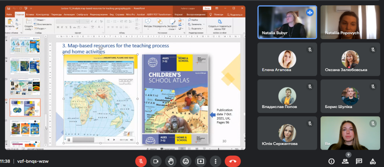Hang up with the red leave call button
The width and height of the screenshot is (384, 167).
pyautogui.click(x=232, y=161)
